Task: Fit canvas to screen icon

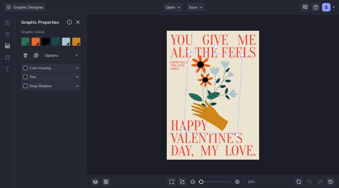Action: point(172,182)
